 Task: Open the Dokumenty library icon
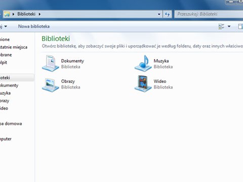pyautogui.click(x=50, y=63)
